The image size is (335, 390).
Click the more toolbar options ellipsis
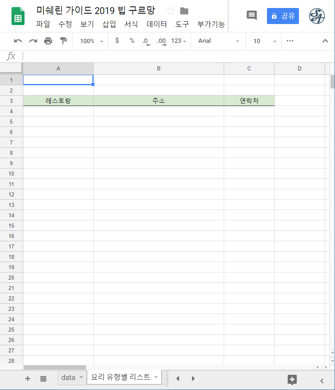click(x=290, y=41)
